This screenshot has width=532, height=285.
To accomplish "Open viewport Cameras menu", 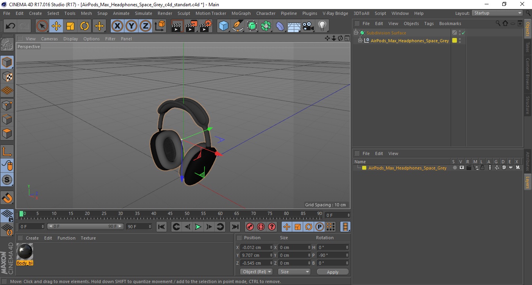I will coord(49,39).
